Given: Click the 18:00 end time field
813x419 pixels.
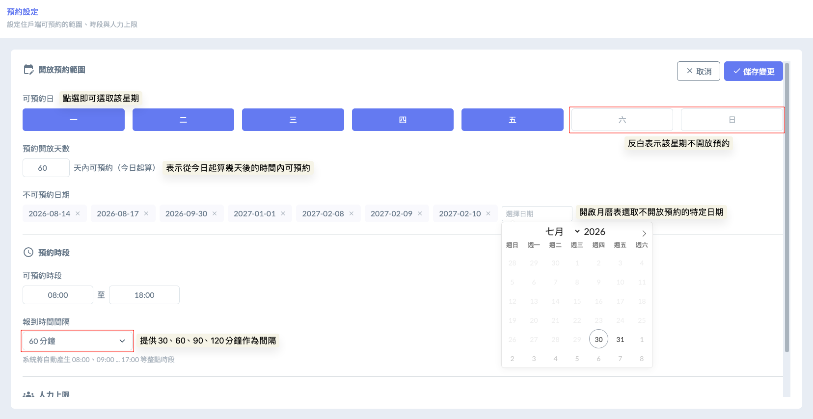Looking at the screenshot, I should (144, 295).
